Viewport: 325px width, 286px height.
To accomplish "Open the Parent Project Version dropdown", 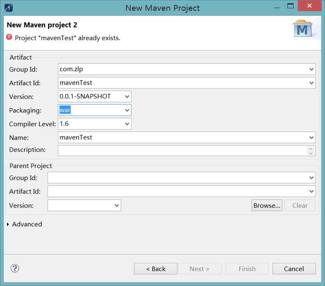I will (117, 205).
